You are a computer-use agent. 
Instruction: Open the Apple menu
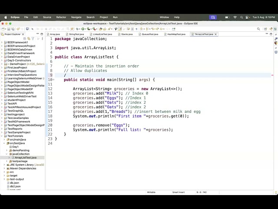(x=6, y=17)
